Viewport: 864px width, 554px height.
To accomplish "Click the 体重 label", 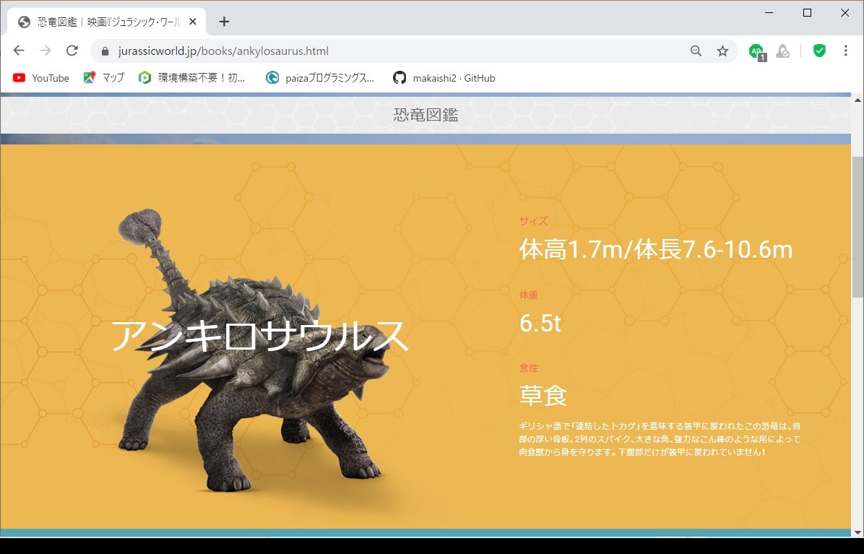I will point(528,295).
